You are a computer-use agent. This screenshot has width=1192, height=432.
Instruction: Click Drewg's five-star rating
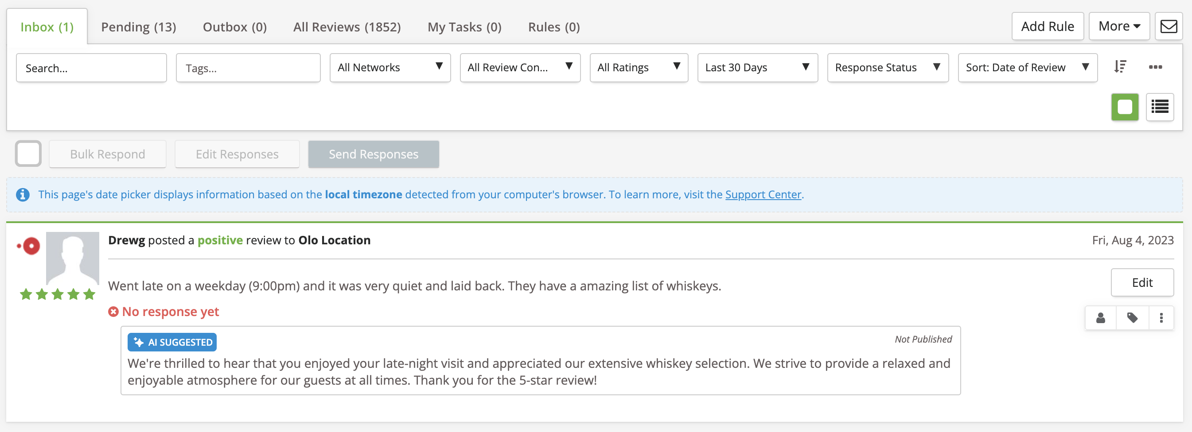[x=57, y=294]
